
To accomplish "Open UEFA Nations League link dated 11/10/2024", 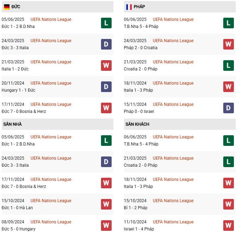I will click(x=173, y=222).
